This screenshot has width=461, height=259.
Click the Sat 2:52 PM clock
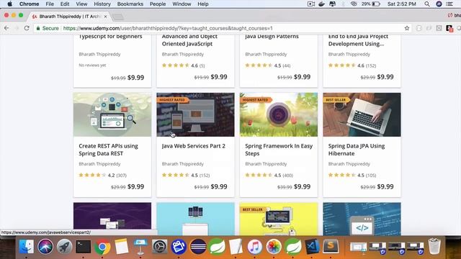click(402, 4)
